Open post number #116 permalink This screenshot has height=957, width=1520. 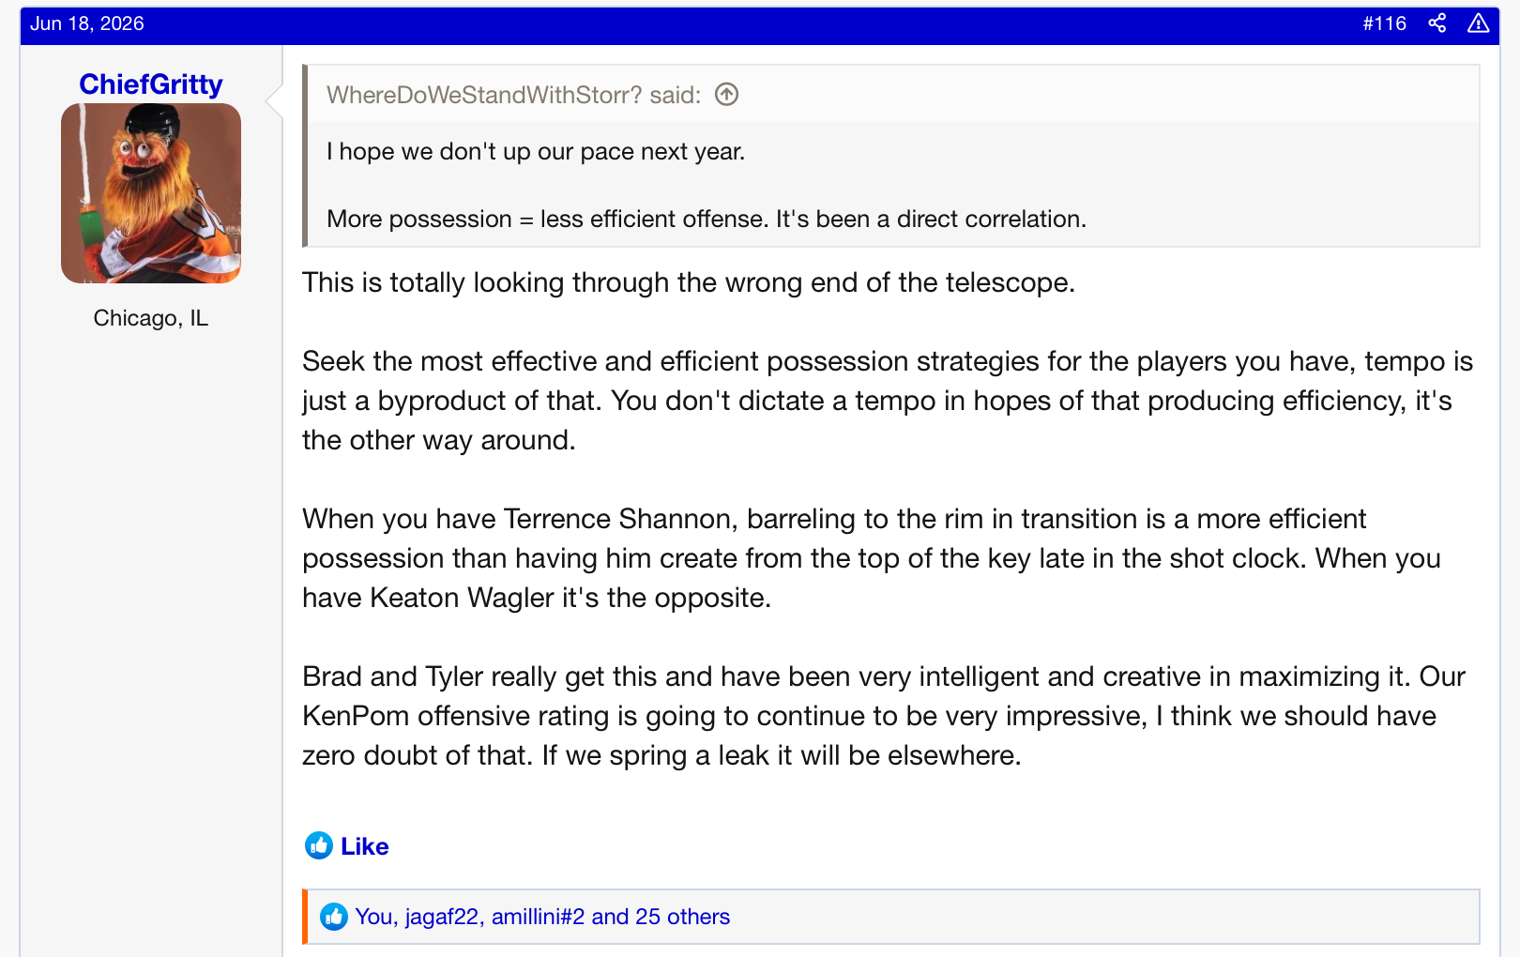point(1384,23)
